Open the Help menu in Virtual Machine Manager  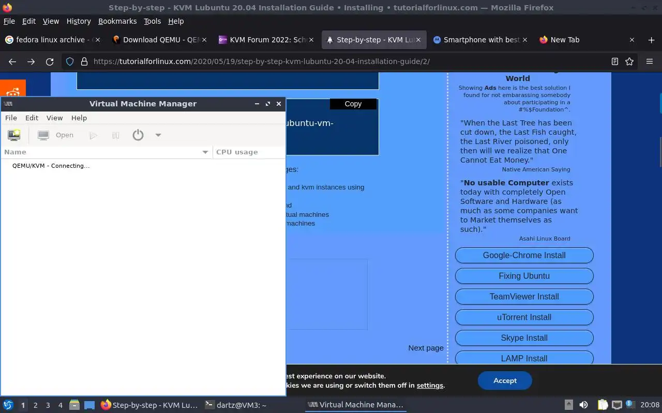click(x=79, y=118)
